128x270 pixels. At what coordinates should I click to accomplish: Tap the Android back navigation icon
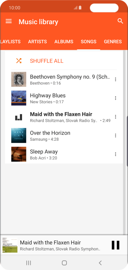tap(100, 263)
